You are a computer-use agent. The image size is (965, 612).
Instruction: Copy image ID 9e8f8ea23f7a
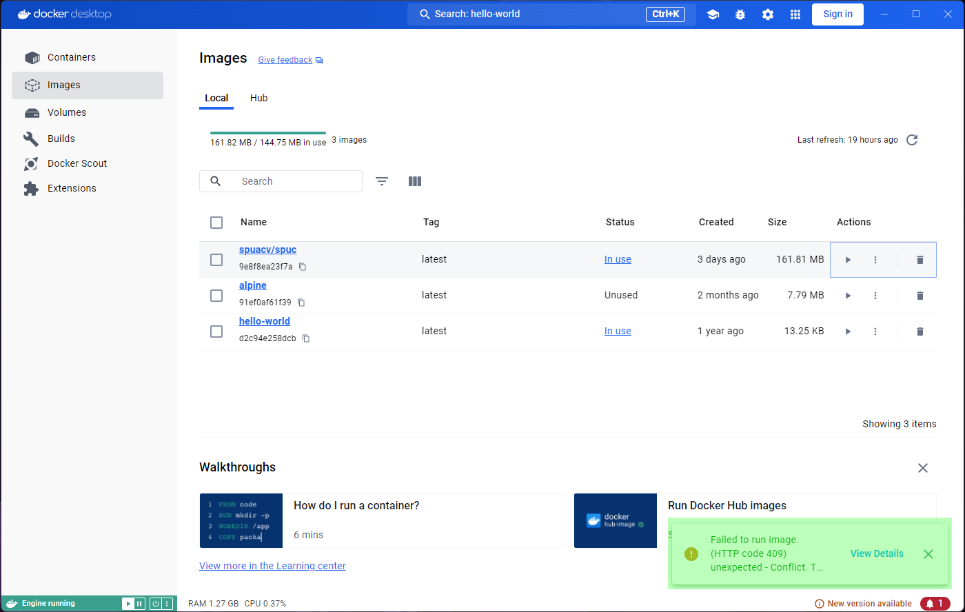point(303,267)
